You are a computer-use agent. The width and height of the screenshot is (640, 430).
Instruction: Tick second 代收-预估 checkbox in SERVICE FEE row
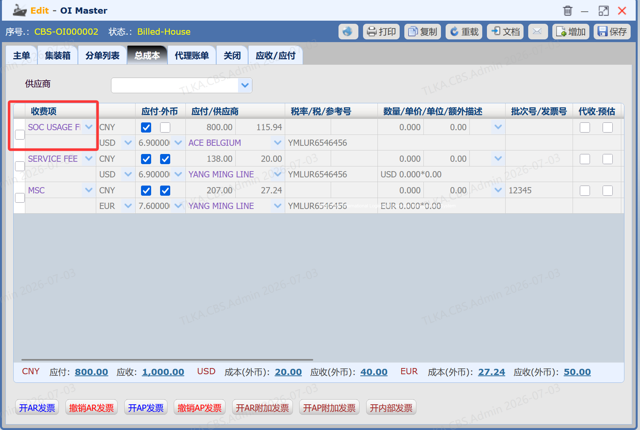[x=608, y=159]
